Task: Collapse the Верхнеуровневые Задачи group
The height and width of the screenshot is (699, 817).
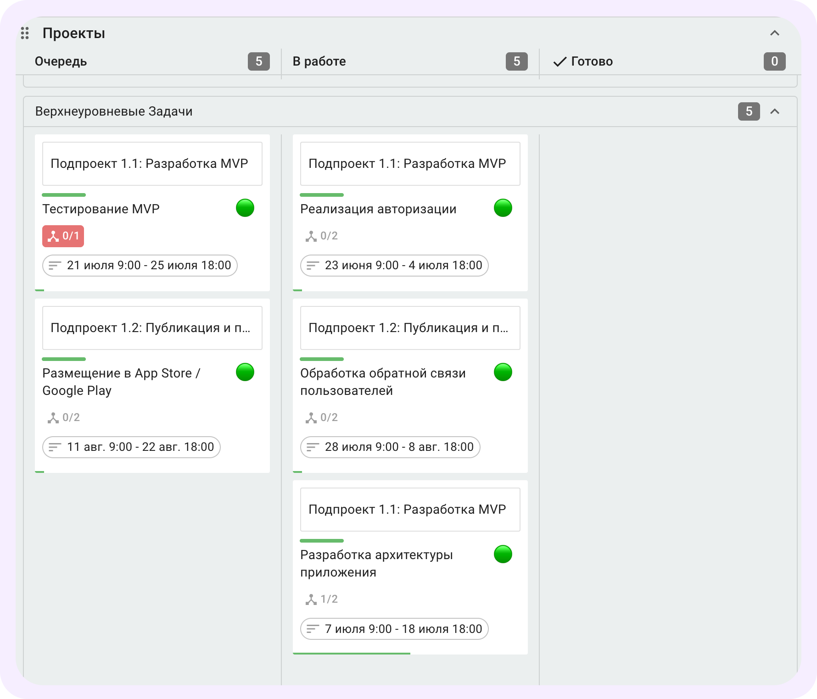Action: click(775, 111)
